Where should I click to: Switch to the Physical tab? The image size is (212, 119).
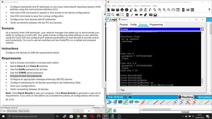124,24
